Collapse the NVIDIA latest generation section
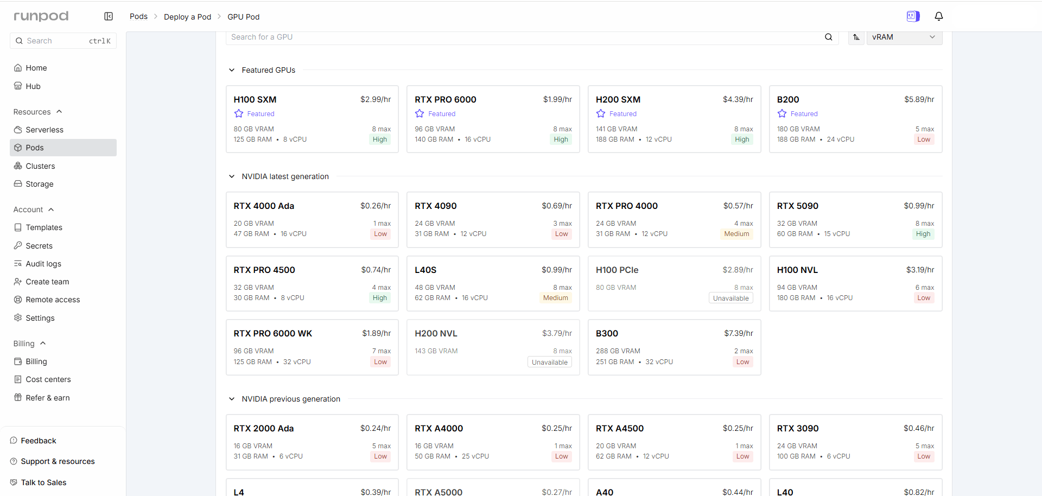 pos(232,176)
